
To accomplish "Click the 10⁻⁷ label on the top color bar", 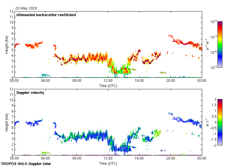I will 214,68.
